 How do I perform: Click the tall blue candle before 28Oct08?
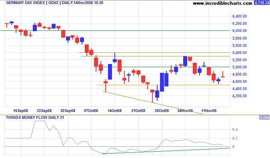[x=162, y=82]
